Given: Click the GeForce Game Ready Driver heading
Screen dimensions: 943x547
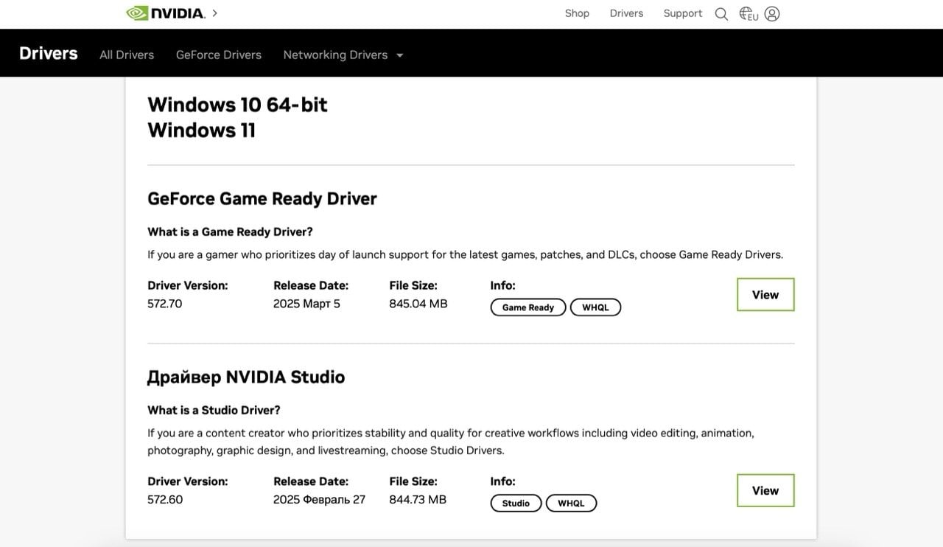Looking at the screenshot, I should click(262, 199).
